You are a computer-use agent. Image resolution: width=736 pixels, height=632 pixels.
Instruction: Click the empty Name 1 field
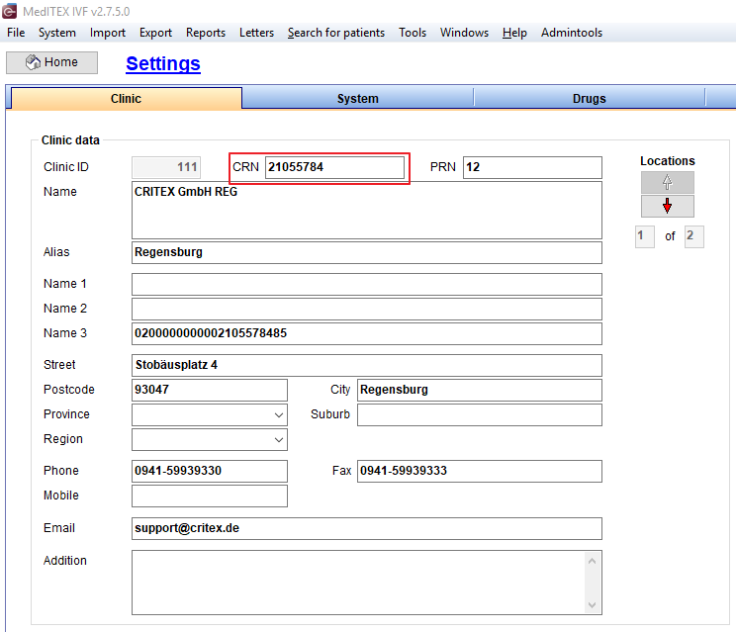tap(367, 284)
